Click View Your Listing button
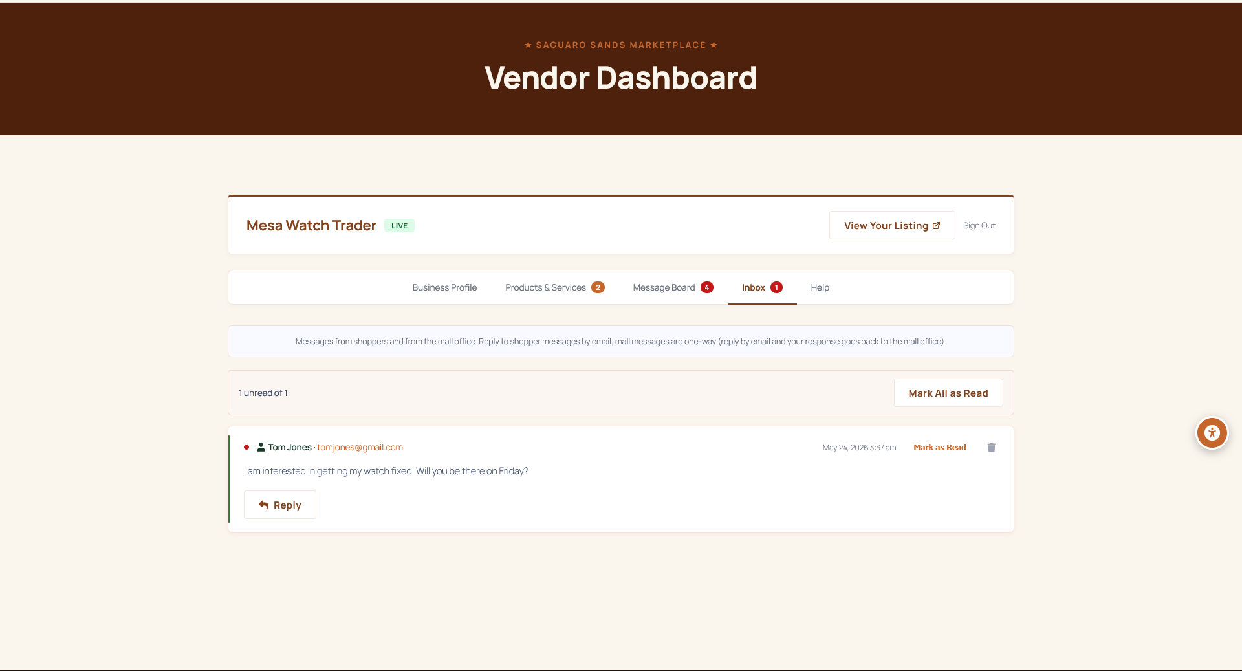The height and width of the screenshot is (671, 1242). (892, 225)
